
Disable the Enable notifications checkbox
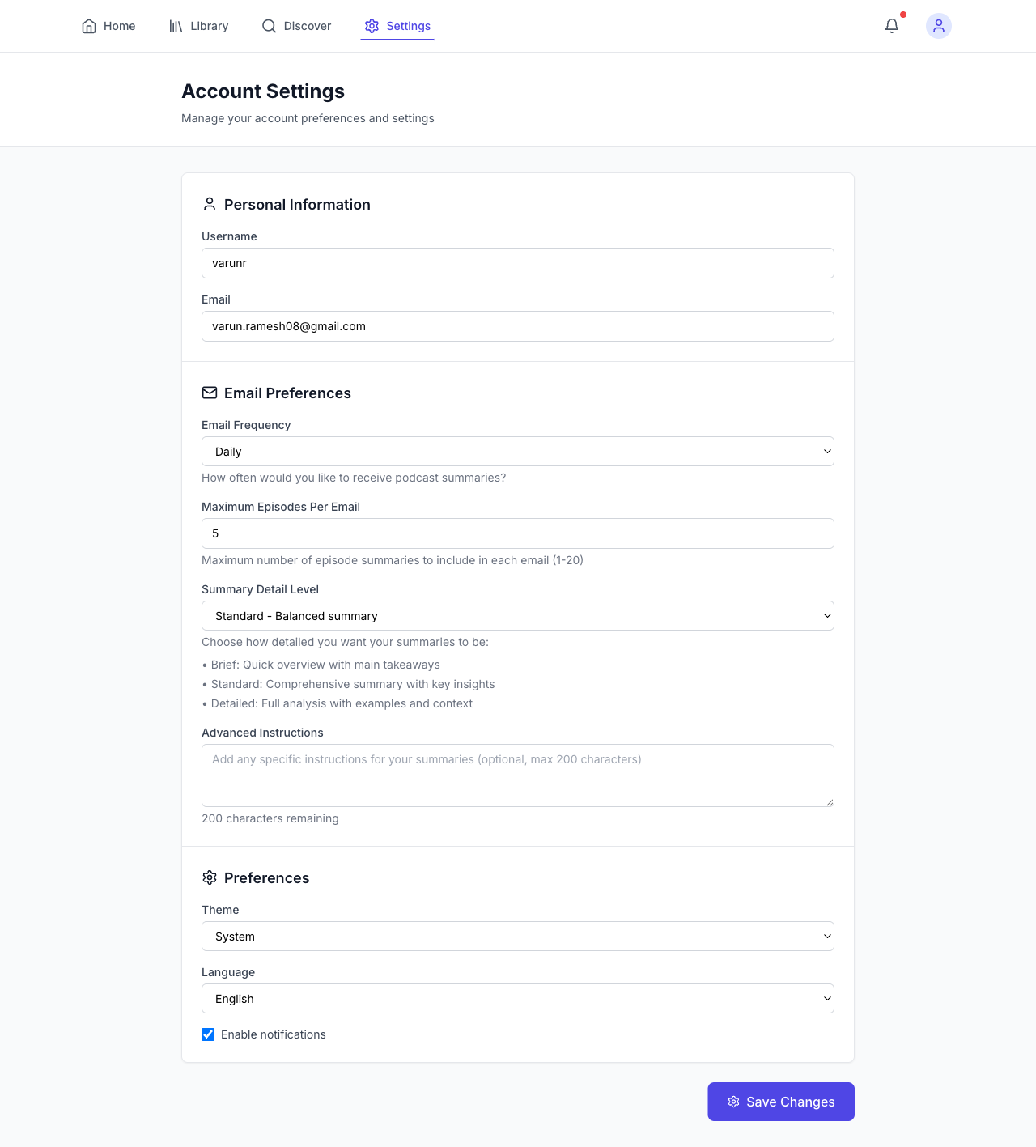pos(208,1034)
